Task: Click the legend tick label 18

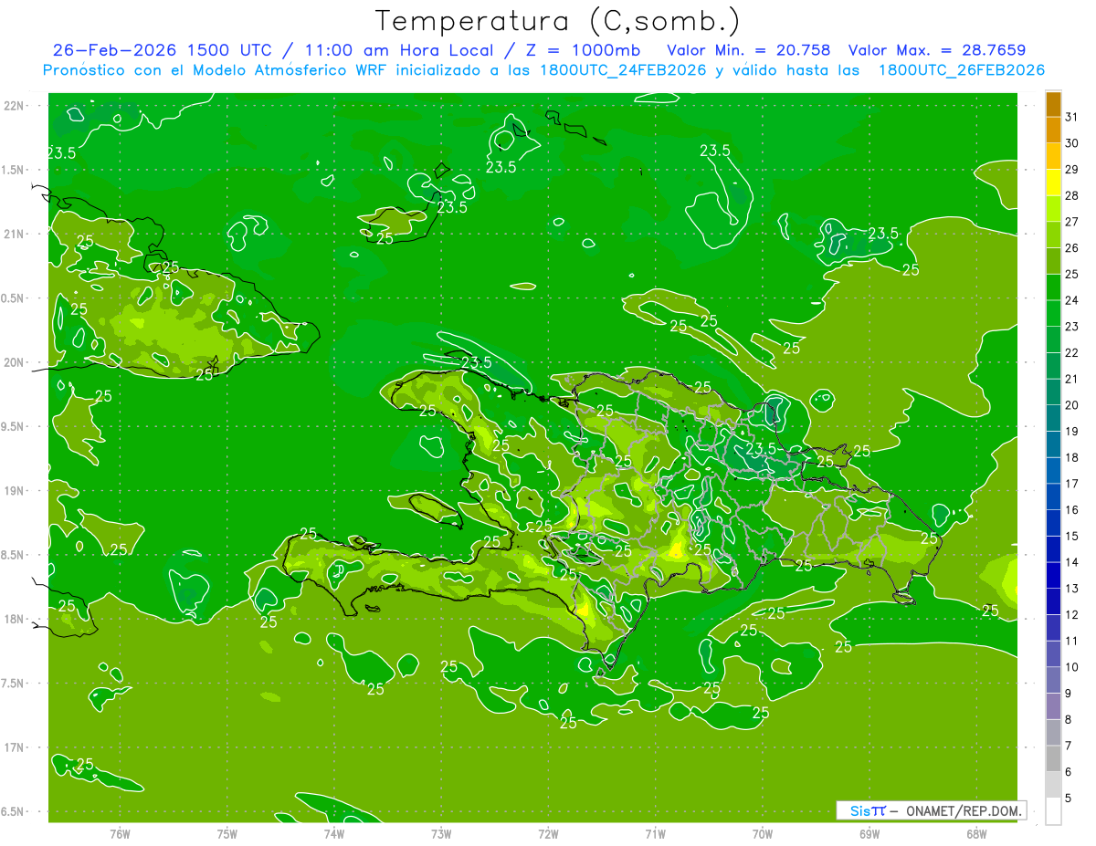Action: click(x=1072, y=457)
